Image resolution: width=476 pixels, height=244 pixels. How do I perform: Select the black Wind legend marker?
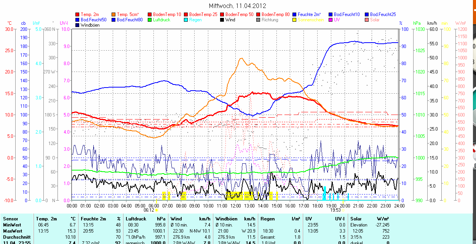tap(222, 20)
